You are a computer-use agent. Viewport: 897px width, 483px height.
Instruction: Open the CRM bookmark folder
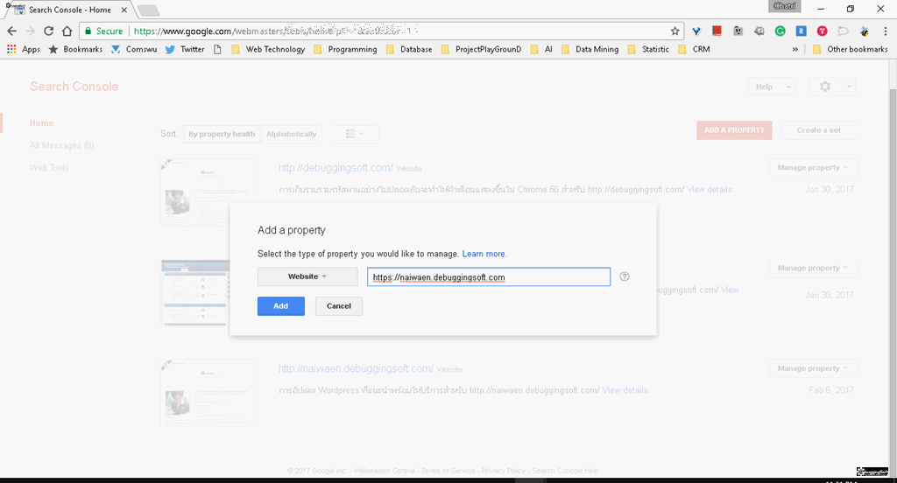(694, 49)
